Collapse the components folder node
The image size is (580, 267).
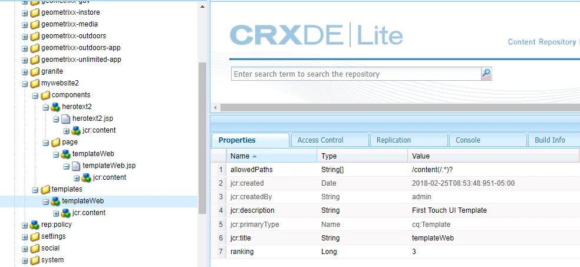35,95
